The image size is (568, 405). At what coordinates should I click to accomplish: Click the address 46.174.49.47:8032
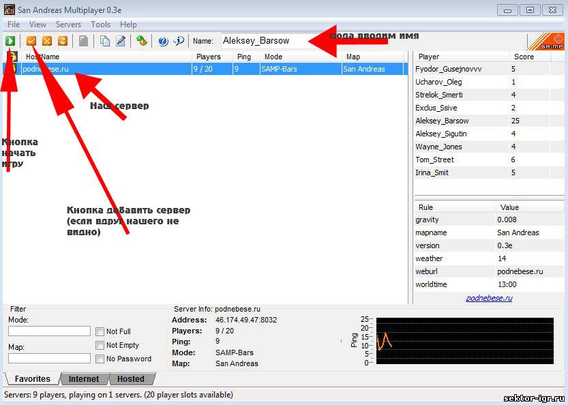pyautogui.click(x=246, y=320)
